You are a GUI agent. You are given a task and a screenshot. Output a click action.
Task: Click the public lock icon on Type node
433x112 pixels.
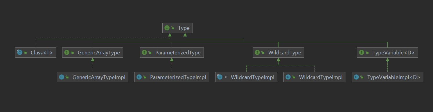[173, 28]
